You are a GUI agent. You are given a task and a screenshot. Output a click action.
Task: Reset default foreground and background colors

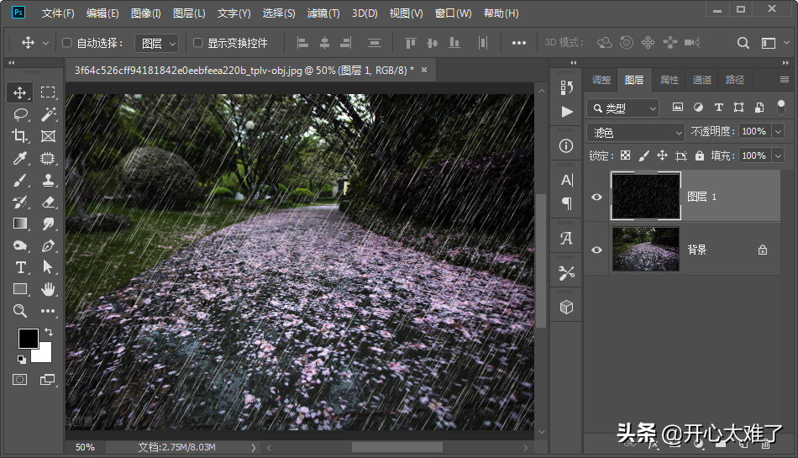21,360
